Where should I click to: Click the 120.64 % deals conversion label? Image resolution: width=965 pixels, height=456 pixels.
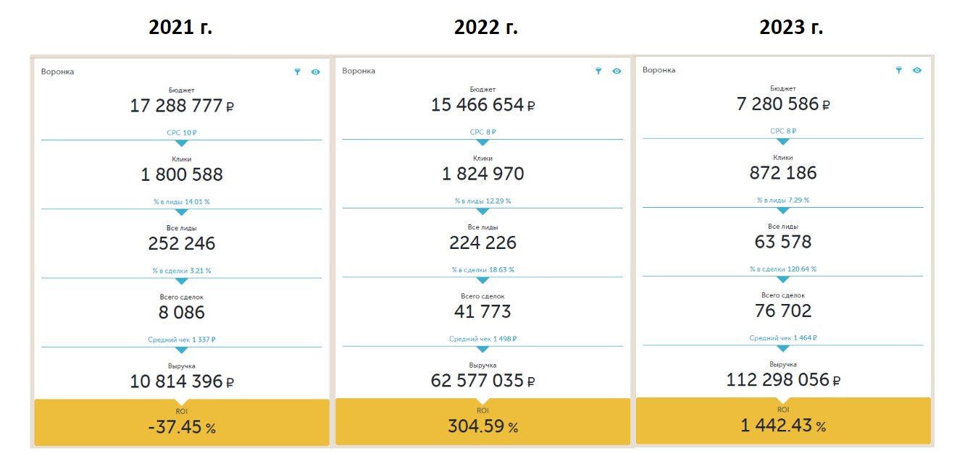pyautogui.click(x=783, y=269)
